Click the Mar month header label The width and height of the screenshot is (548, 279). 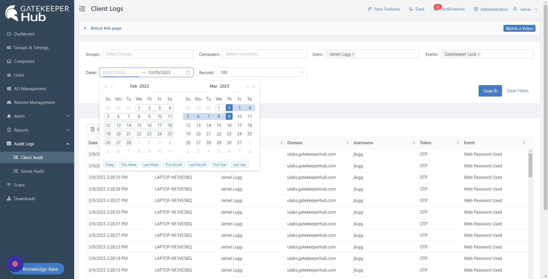pyautogui.click(x=213, y=86)
